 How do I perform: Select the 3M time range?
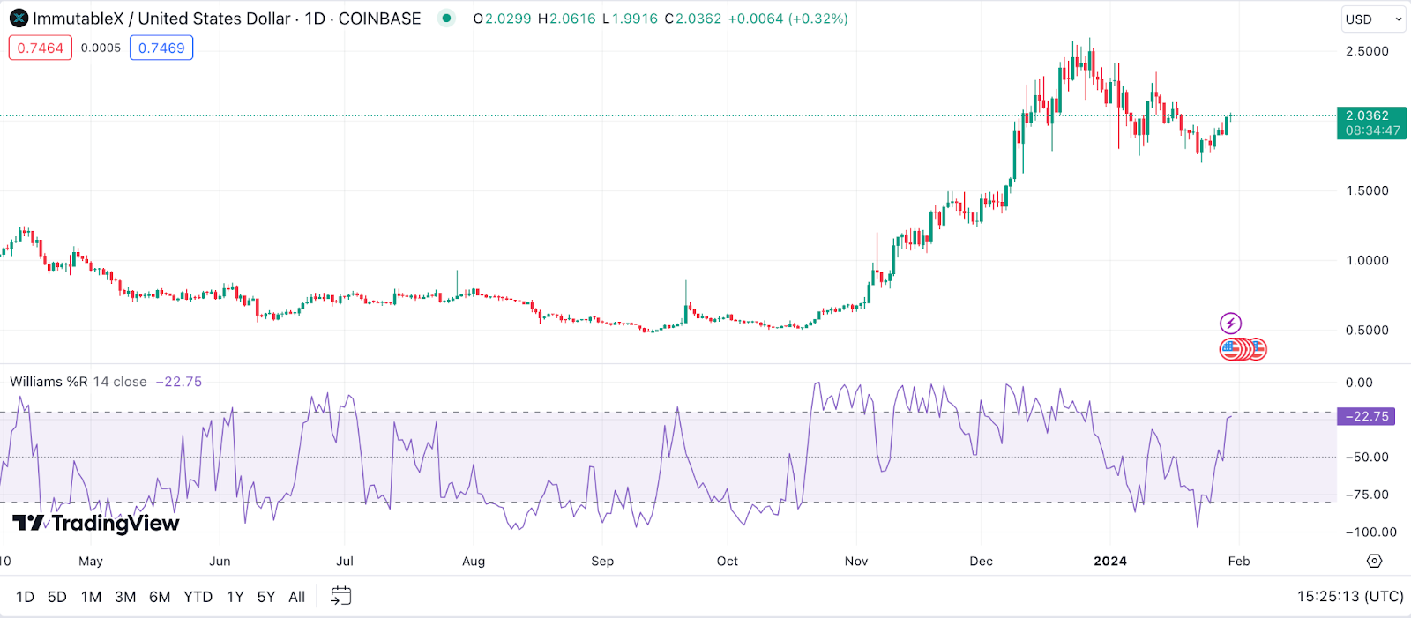pos(125,597)
